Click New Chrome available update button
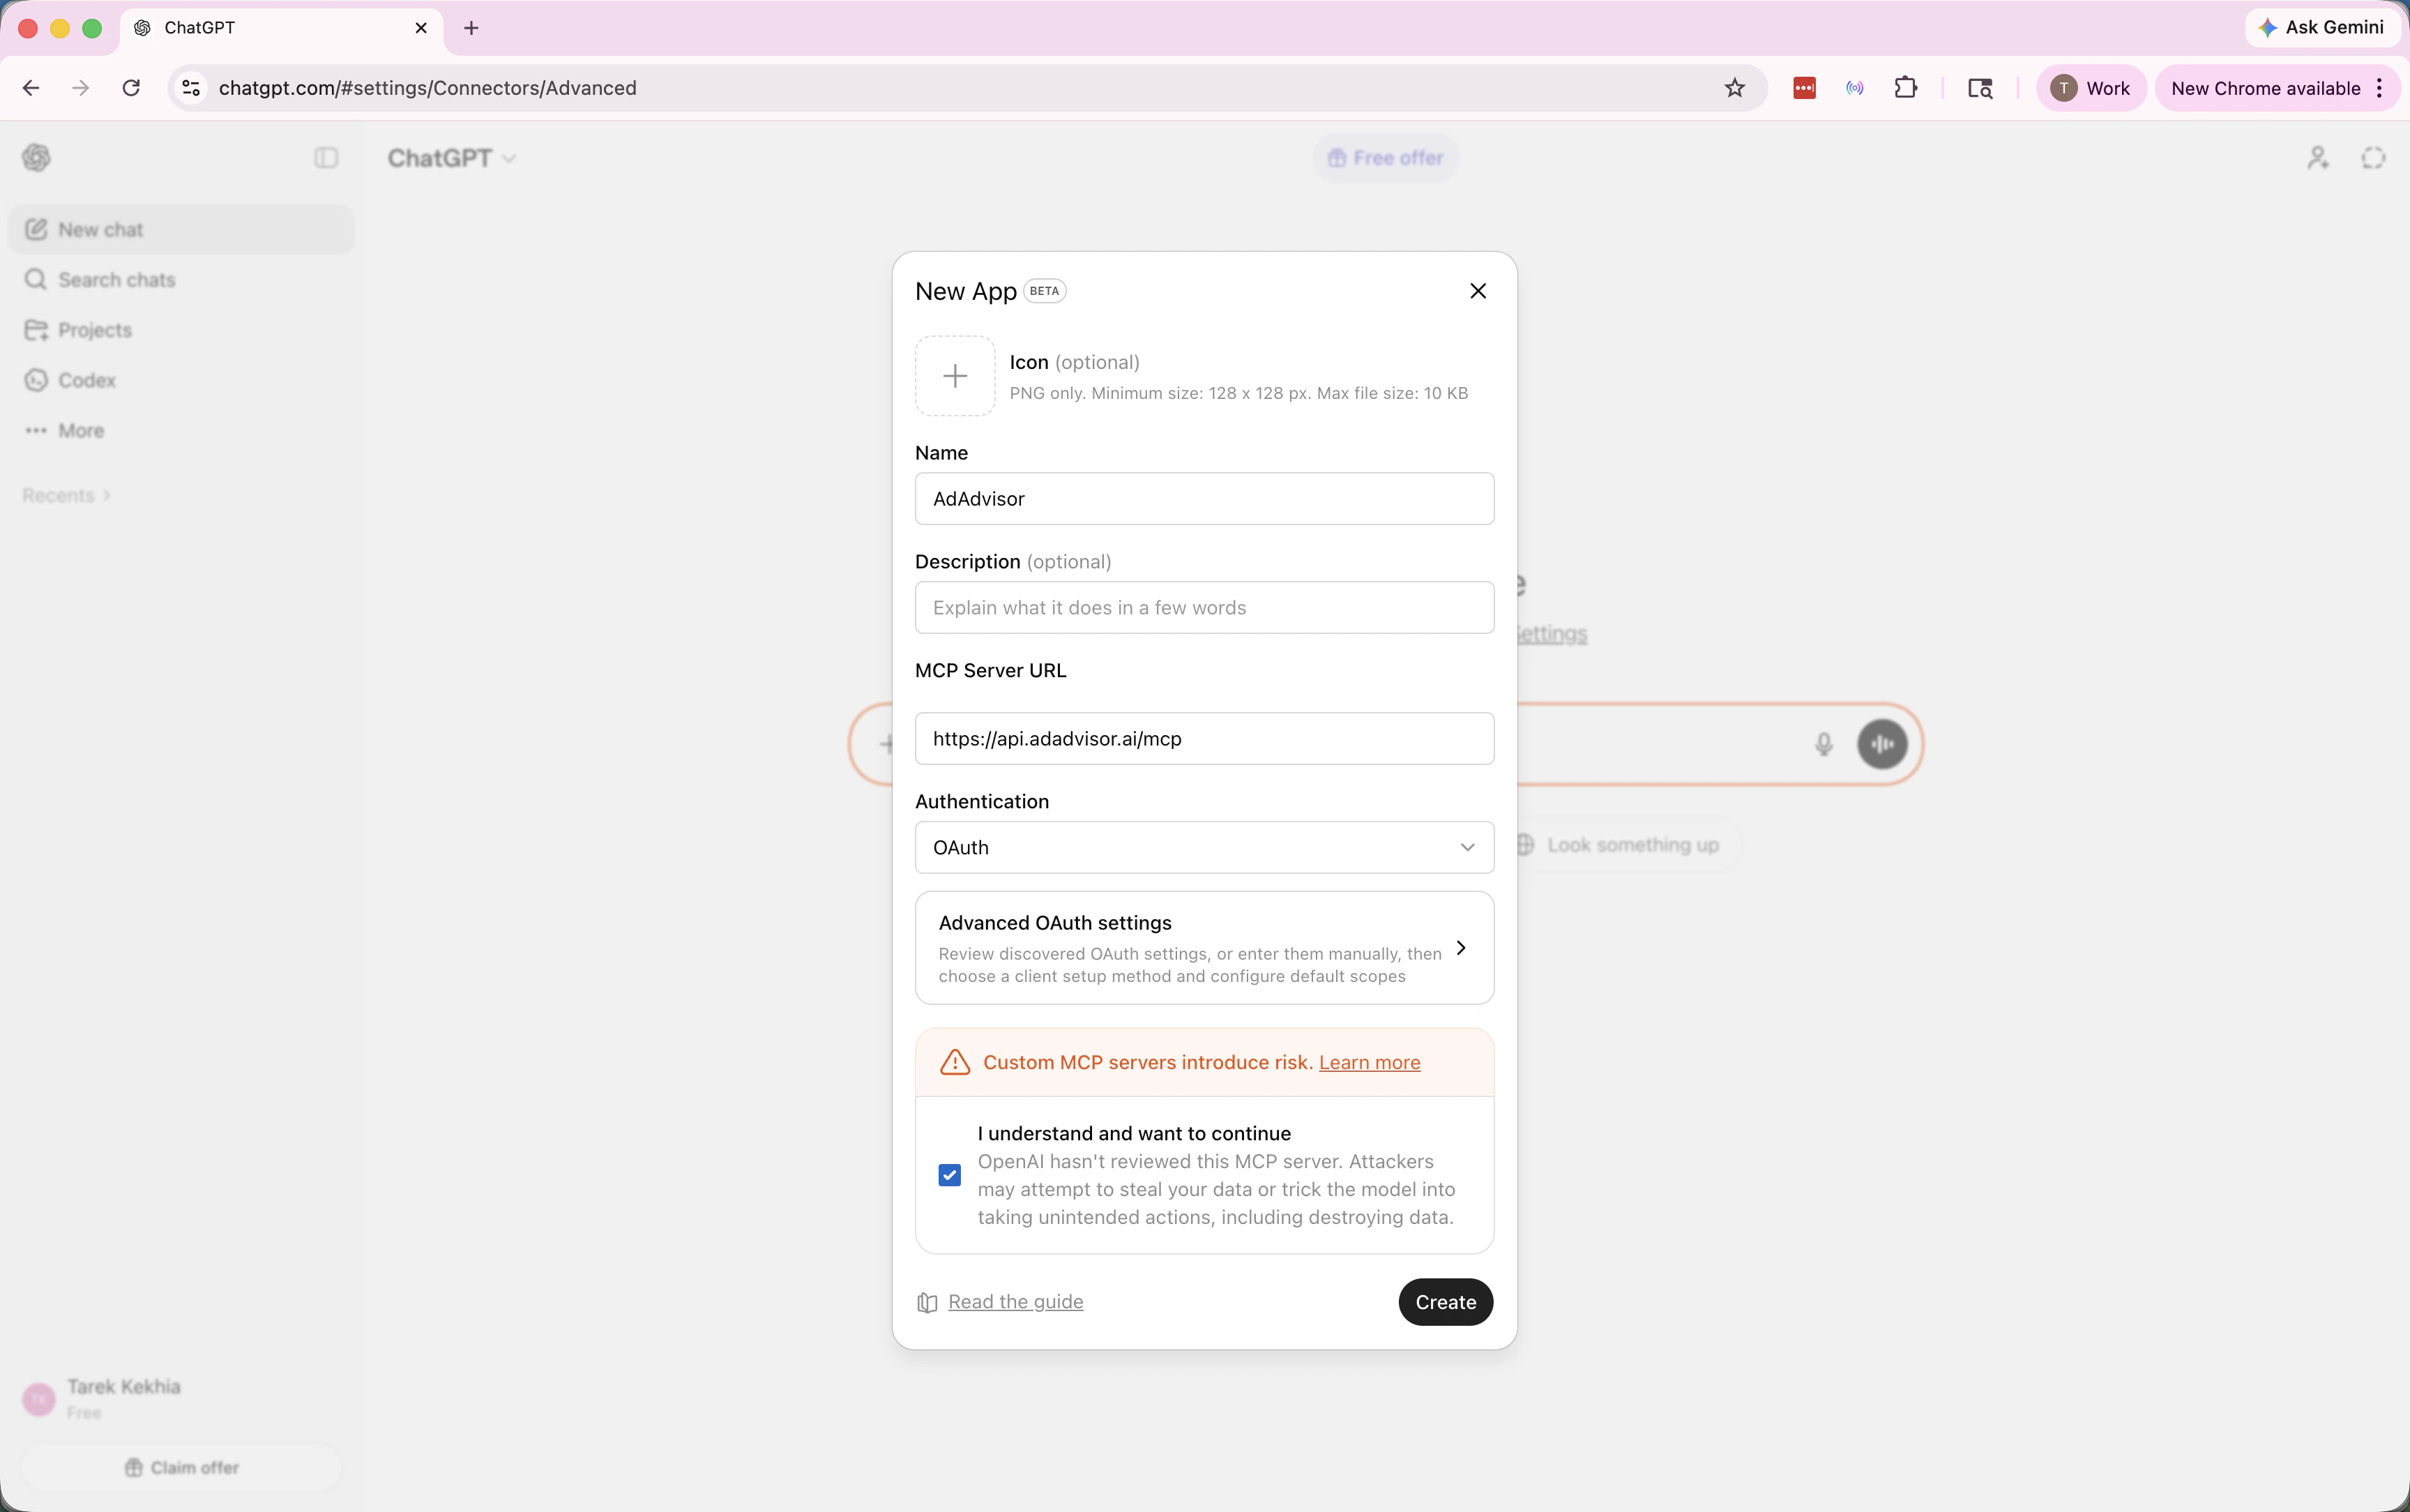Viewport: 2410px width, 1512px height. pos(2265,88)
